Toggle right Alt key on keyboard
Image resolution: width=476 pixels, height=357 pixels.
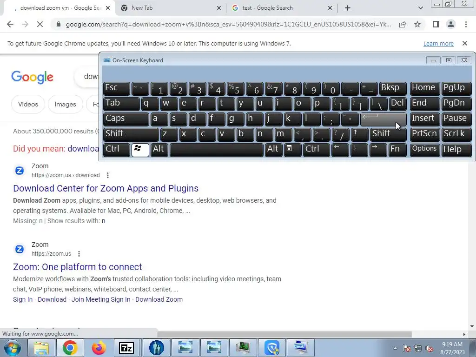274,150
